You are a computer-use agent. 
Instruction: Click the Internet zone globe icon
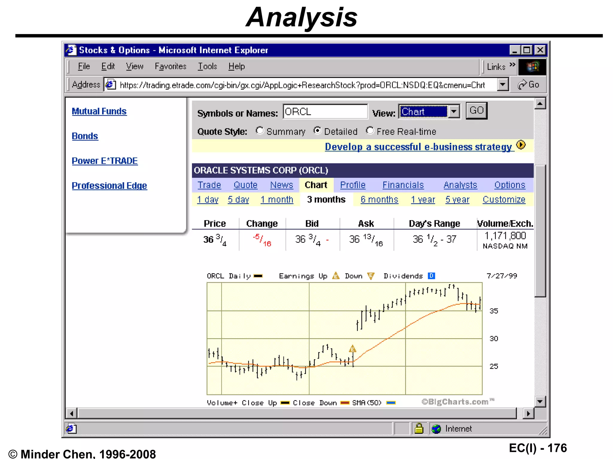click(436, 429)
